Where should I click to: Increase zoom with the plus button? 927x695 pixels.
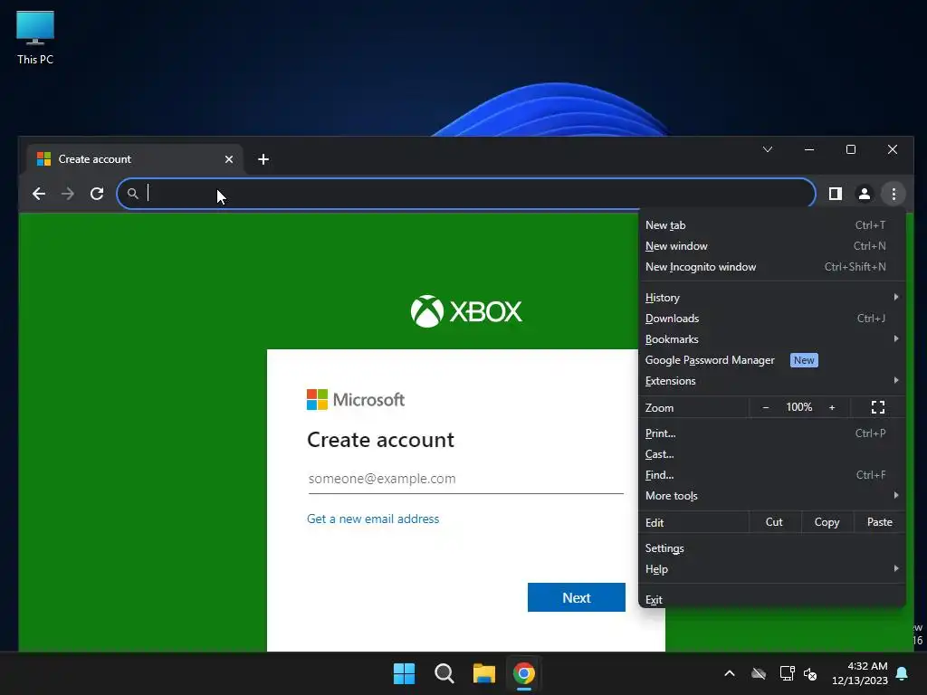tap(832, 408)
